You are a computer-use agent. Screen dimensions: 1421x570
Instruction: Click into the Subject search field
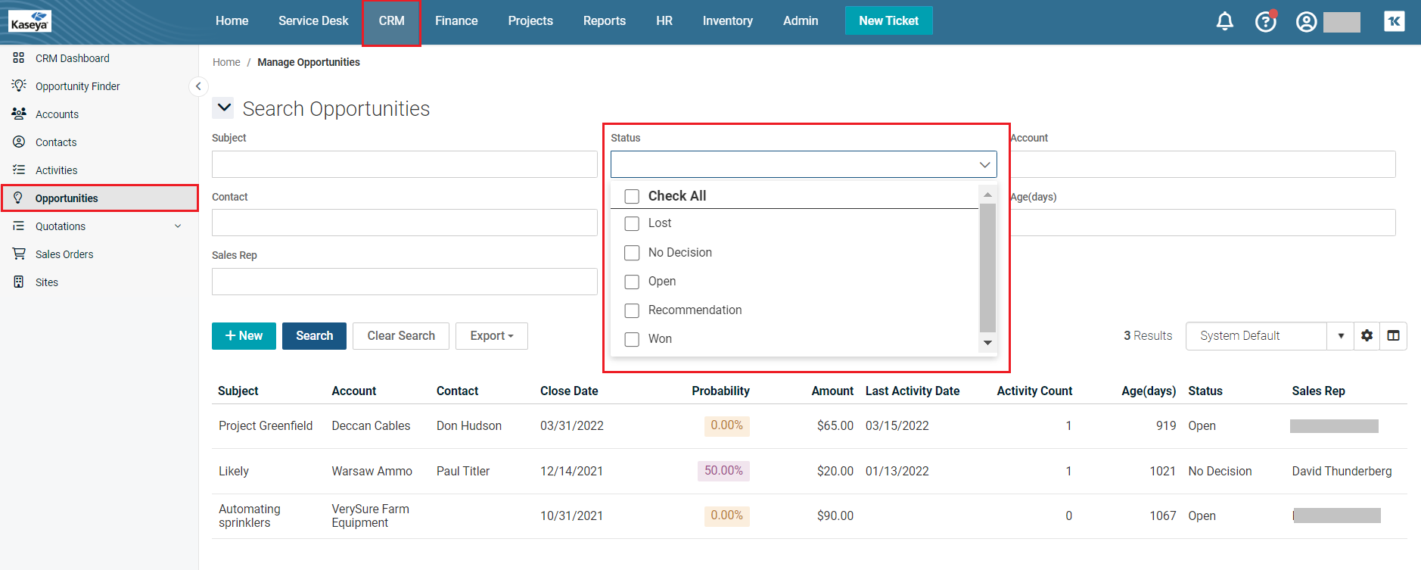[x=404, y=164]
